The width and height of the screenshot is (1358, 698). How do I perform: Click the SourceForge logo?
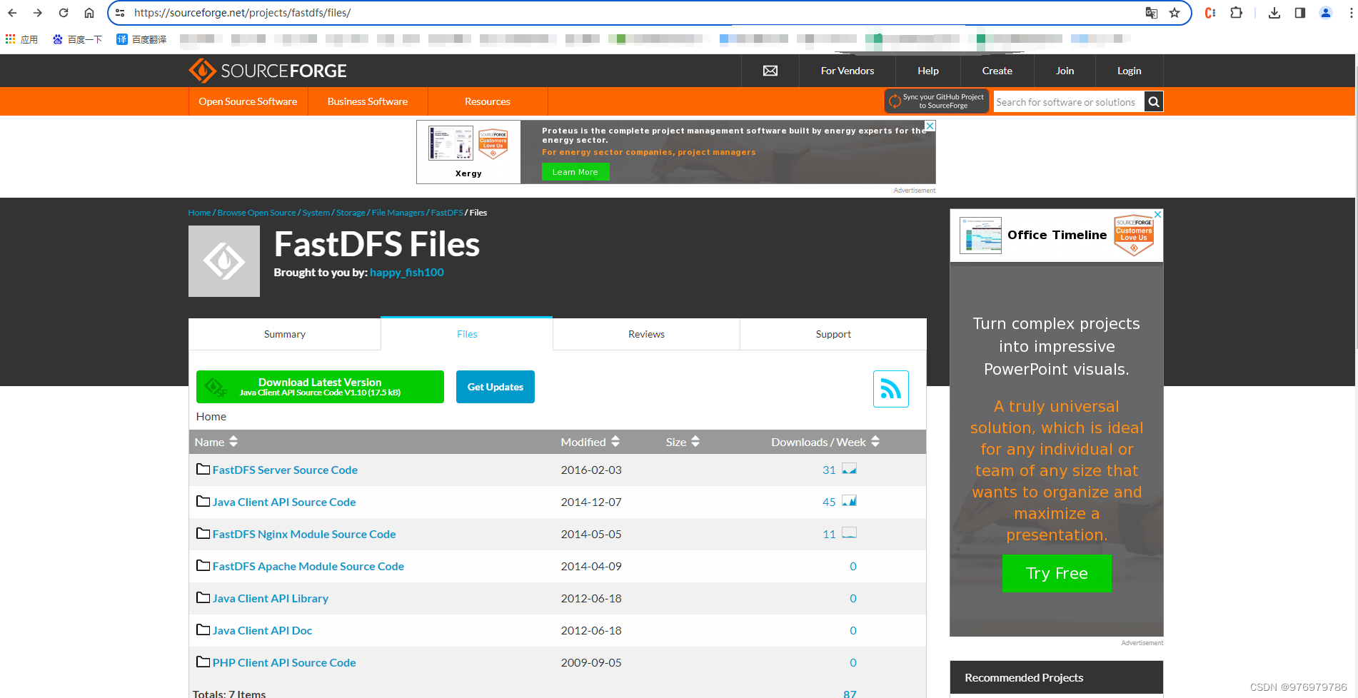tap(268, 71)
